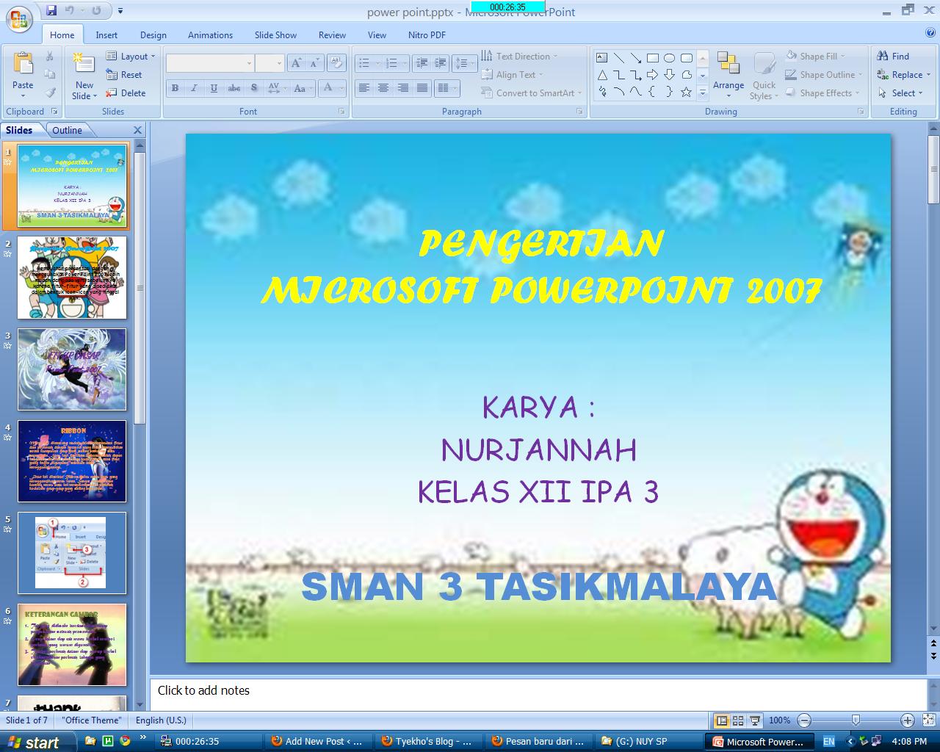Switch to the Design ribbon tab
This screenshot has width=940, height=752.
point(153,35)
